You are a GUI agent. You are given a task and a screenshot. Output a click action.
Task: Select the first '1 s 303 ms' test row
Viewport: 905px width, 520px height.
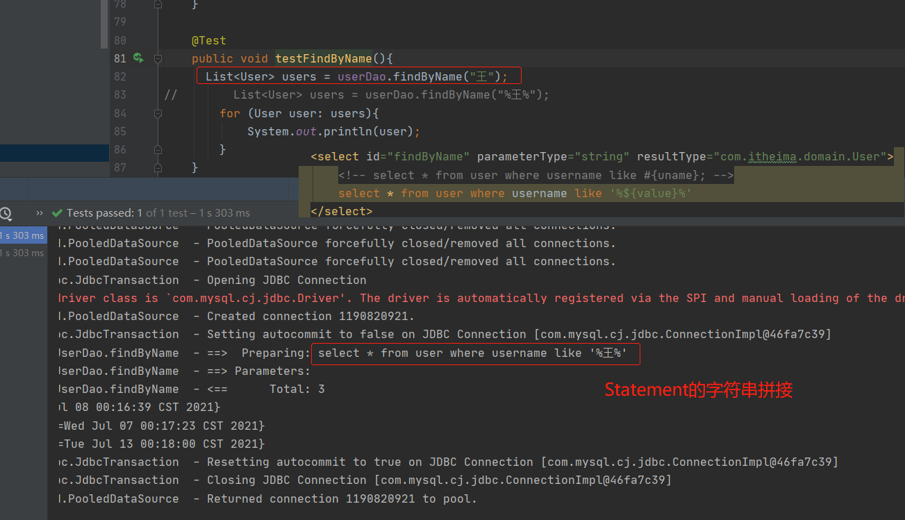tap(23, 235)
